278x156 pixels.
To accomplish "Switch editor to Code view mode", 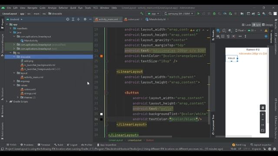I will (246, 25).
